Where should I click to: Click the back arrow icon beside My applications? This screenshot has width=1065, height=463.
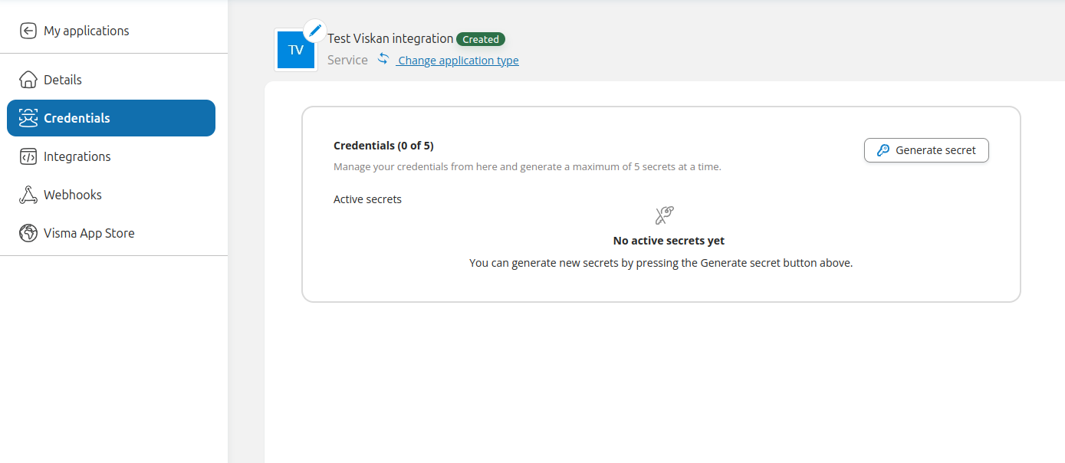click(x=28, y=31)
